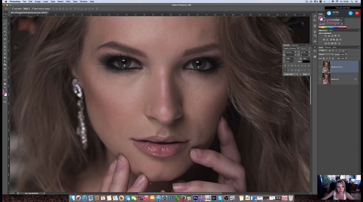This screenshot has height=202, width=363.
Task: Switch to the Paragraph tab
Action: (x=295, y=45)
